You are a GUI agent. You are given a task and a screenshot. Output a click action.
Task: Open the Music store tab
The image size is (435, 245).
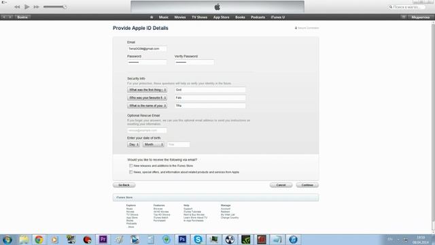pyautogui.click(x=164, y=17)
